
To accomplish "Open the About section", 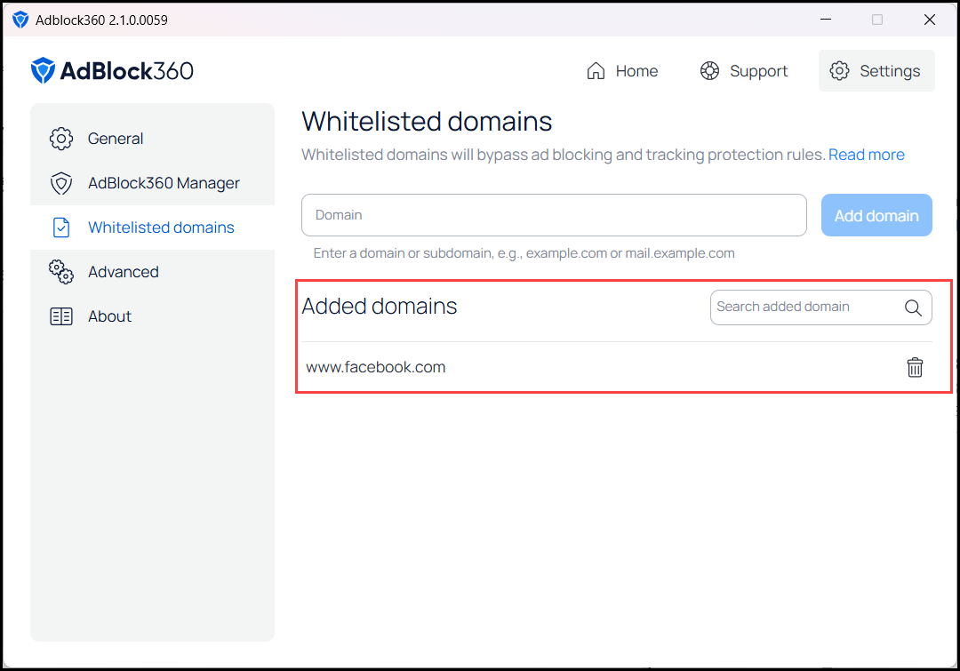I will point(153,316).
